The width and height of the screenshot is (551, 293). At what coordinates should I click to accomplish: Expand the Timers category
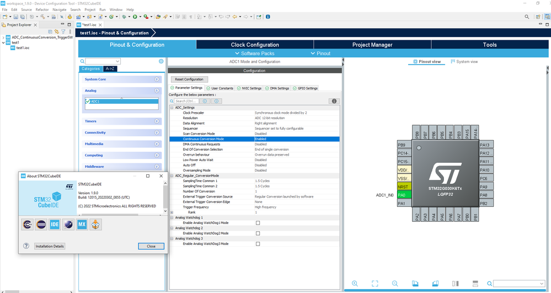pyautogui.click(x=157, y=121)
